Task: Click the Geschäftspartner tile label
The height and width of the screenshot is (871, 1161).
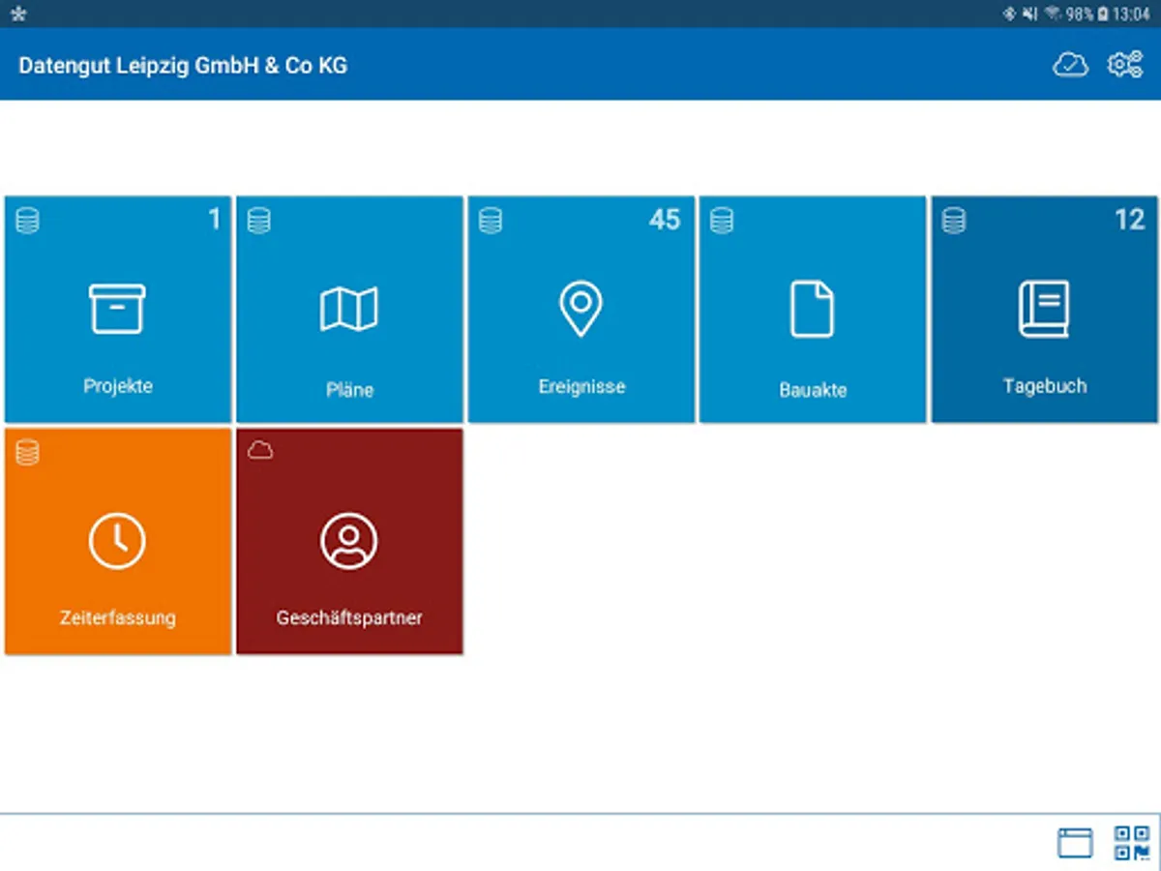Action: 349,617
